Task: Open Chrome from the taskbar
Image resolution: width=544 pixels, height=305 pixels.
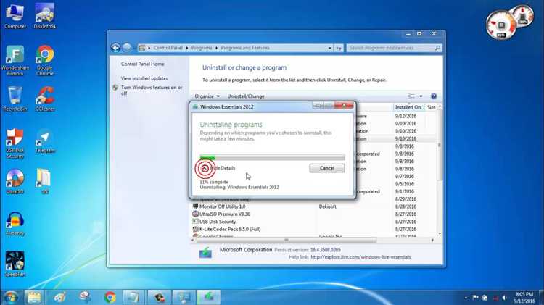Action: coord(110,297)
